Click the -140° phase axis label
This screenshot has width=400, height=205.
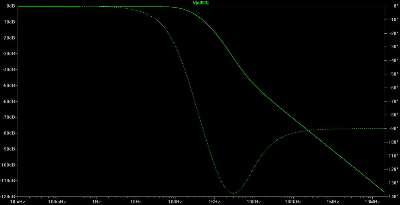(x=392, y=197)
